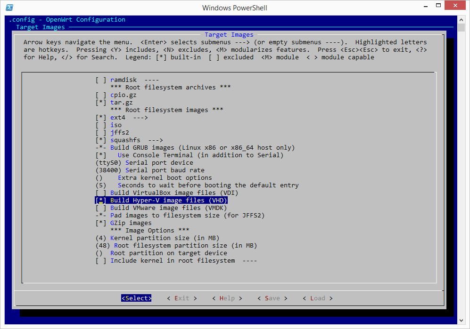Click the .config - OpenWrt Configuration title
The width and height of the screenshot is (470, 329).
(x=67, y=20)
